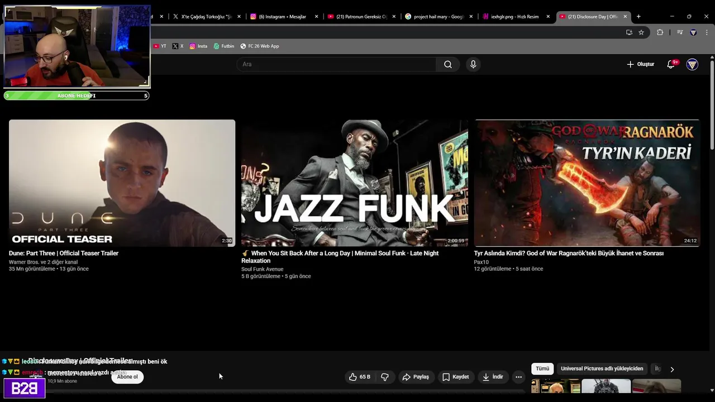Open the browser extensions puzzle icon

(x=660, y=32)
